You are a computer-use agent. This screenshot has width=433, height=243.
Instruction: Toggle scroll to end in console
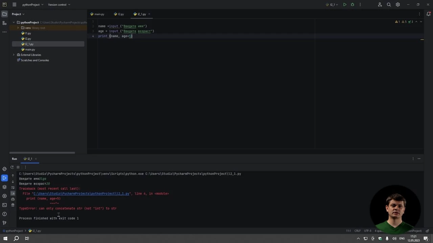(13, 193)
